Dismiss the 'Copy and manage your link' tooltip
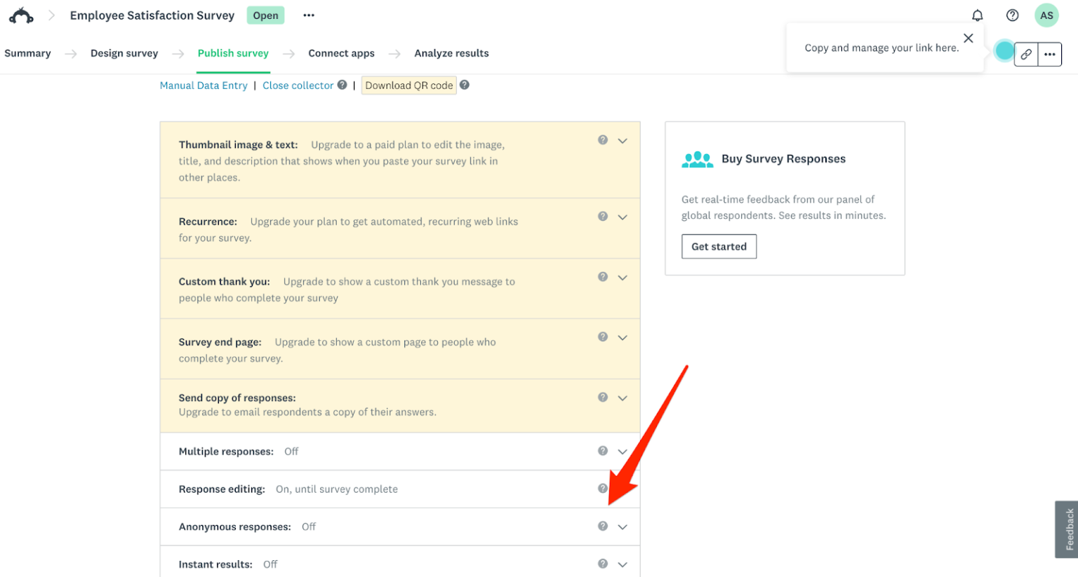 tap(969, 39)
